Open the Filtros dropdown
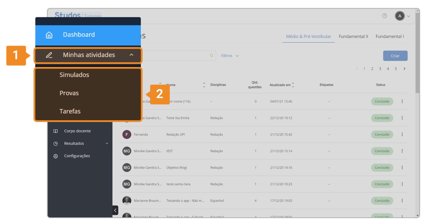The image size is (432, 224). [230, 56]
